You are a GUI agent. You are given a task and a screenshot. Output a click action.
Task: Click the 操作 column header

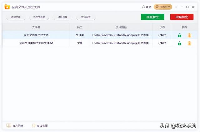pos(185,27)
